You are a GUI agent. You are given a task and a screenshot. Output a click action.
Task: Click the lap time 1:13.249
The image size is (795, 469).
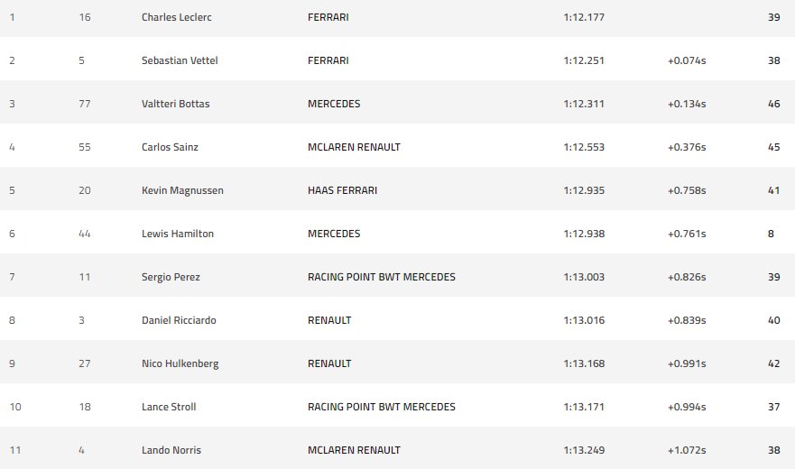click(584, 450)
